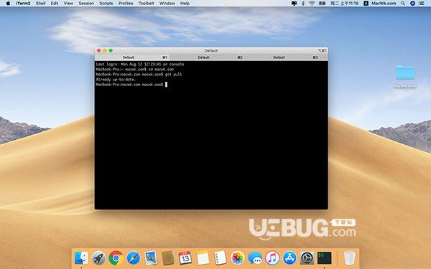431x269 pixels.
Task: Click the date and time clock
Action: coord(343,4)
